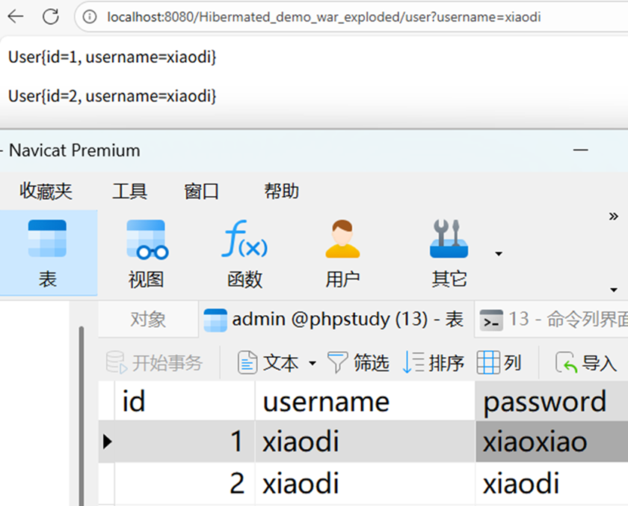Switch to admin @phpstudy (13) table tab
The height and width of the screenshot is (506, 628).
pos(336,320)
